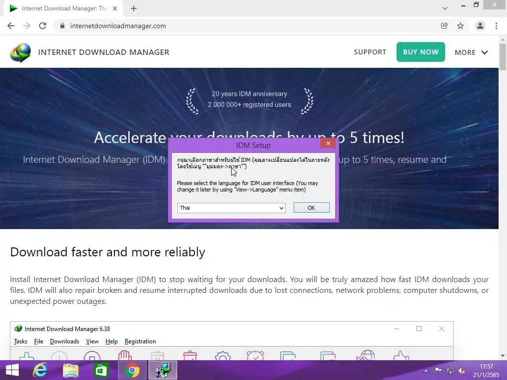Open Registration menu in IDM preview

coord(140,341)
